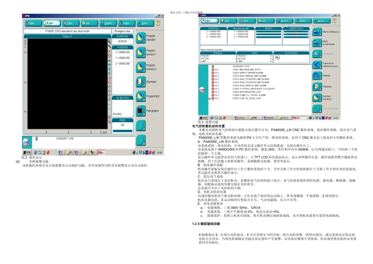Screen dimensions: 373x264
Task: Open Path graphic view
Action: (x=141, y=111)
